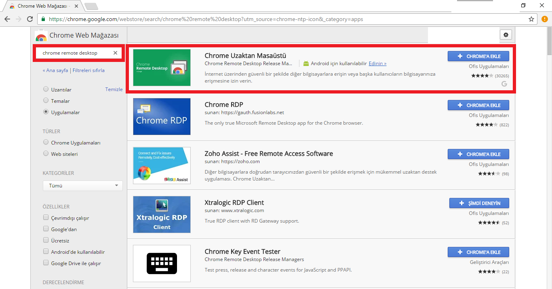The width and height of the screenshot is (552, 289).
Task: Click the Geliştirici Araçları category text
Action: (x=489, y=262)
